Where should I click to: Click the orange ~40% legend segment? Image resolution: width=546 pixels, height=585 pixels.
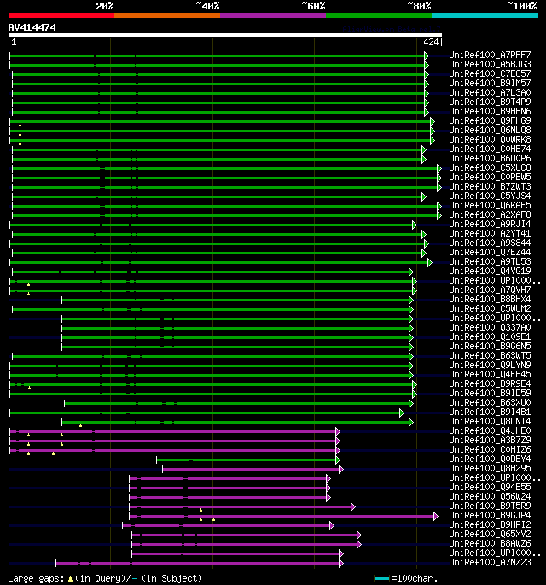[x=167, y=15]
